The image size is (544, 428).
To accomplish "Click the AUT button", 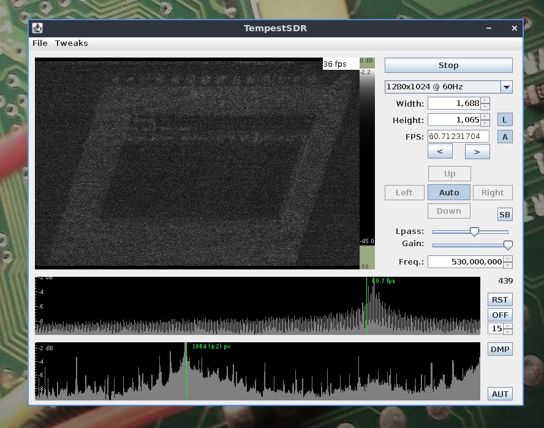I will [500, 394].
